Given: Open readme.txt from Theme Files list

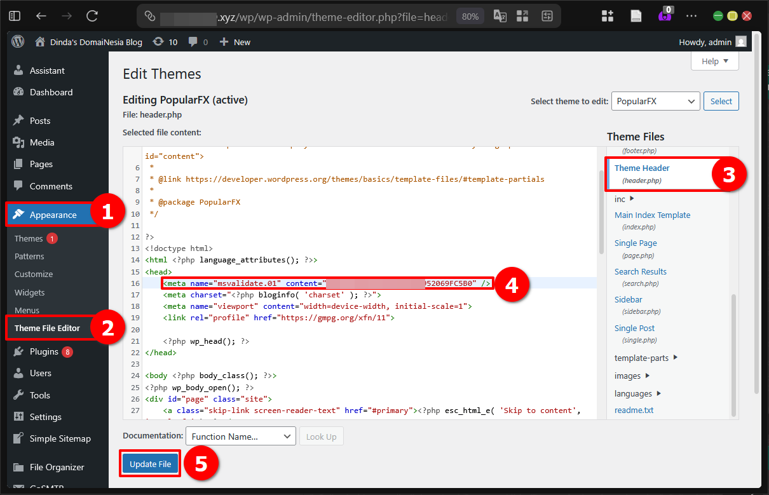Looking at the screenshot, I should [634, 410].
